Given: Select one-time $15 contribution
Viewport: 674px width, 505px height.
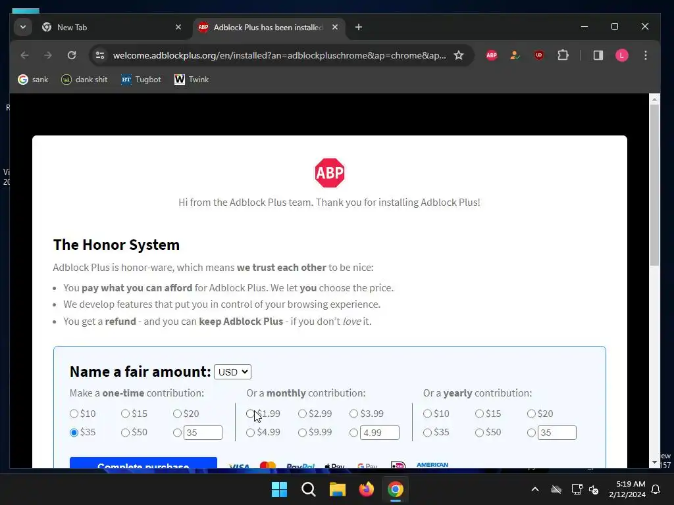Looking at the screenshot, I should click(x=125, y=414).
